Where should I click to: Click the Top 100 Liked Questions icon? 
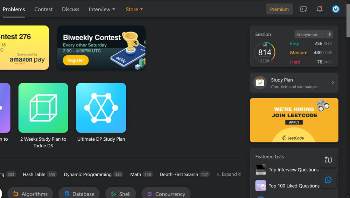(x=260, y=185)
